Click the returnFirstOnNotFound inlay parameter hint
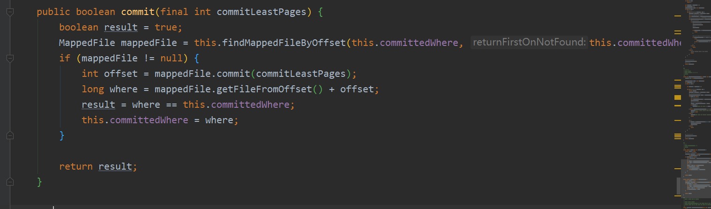This screenshot has height=209, width=711. (529, 43)
